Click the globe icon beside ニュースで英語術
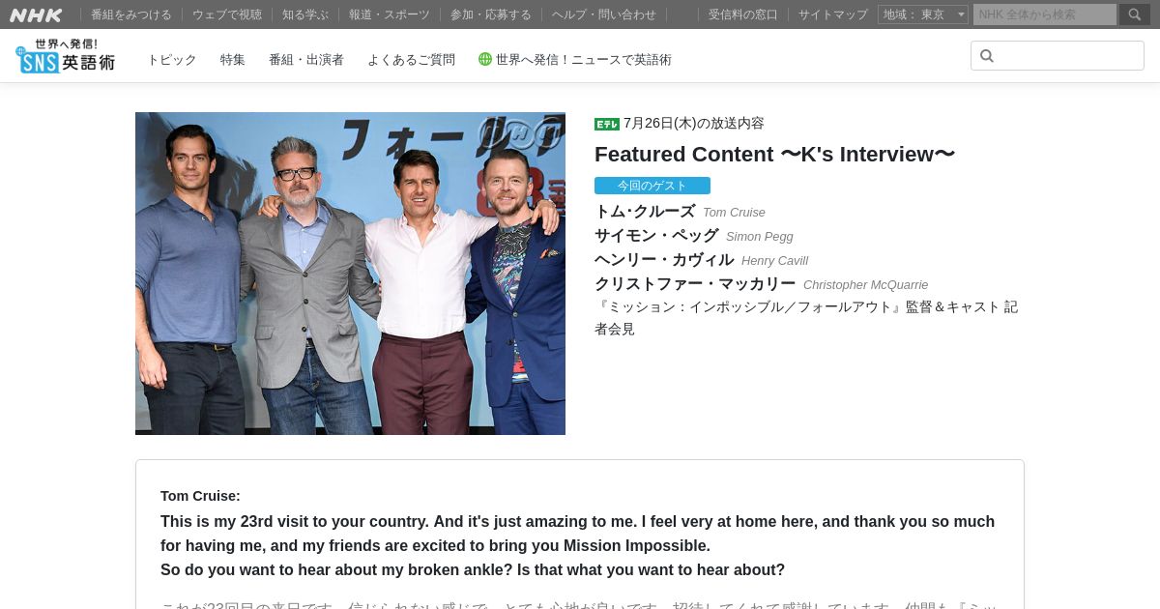The image size is (1160, 609). (x=485, y=59)
